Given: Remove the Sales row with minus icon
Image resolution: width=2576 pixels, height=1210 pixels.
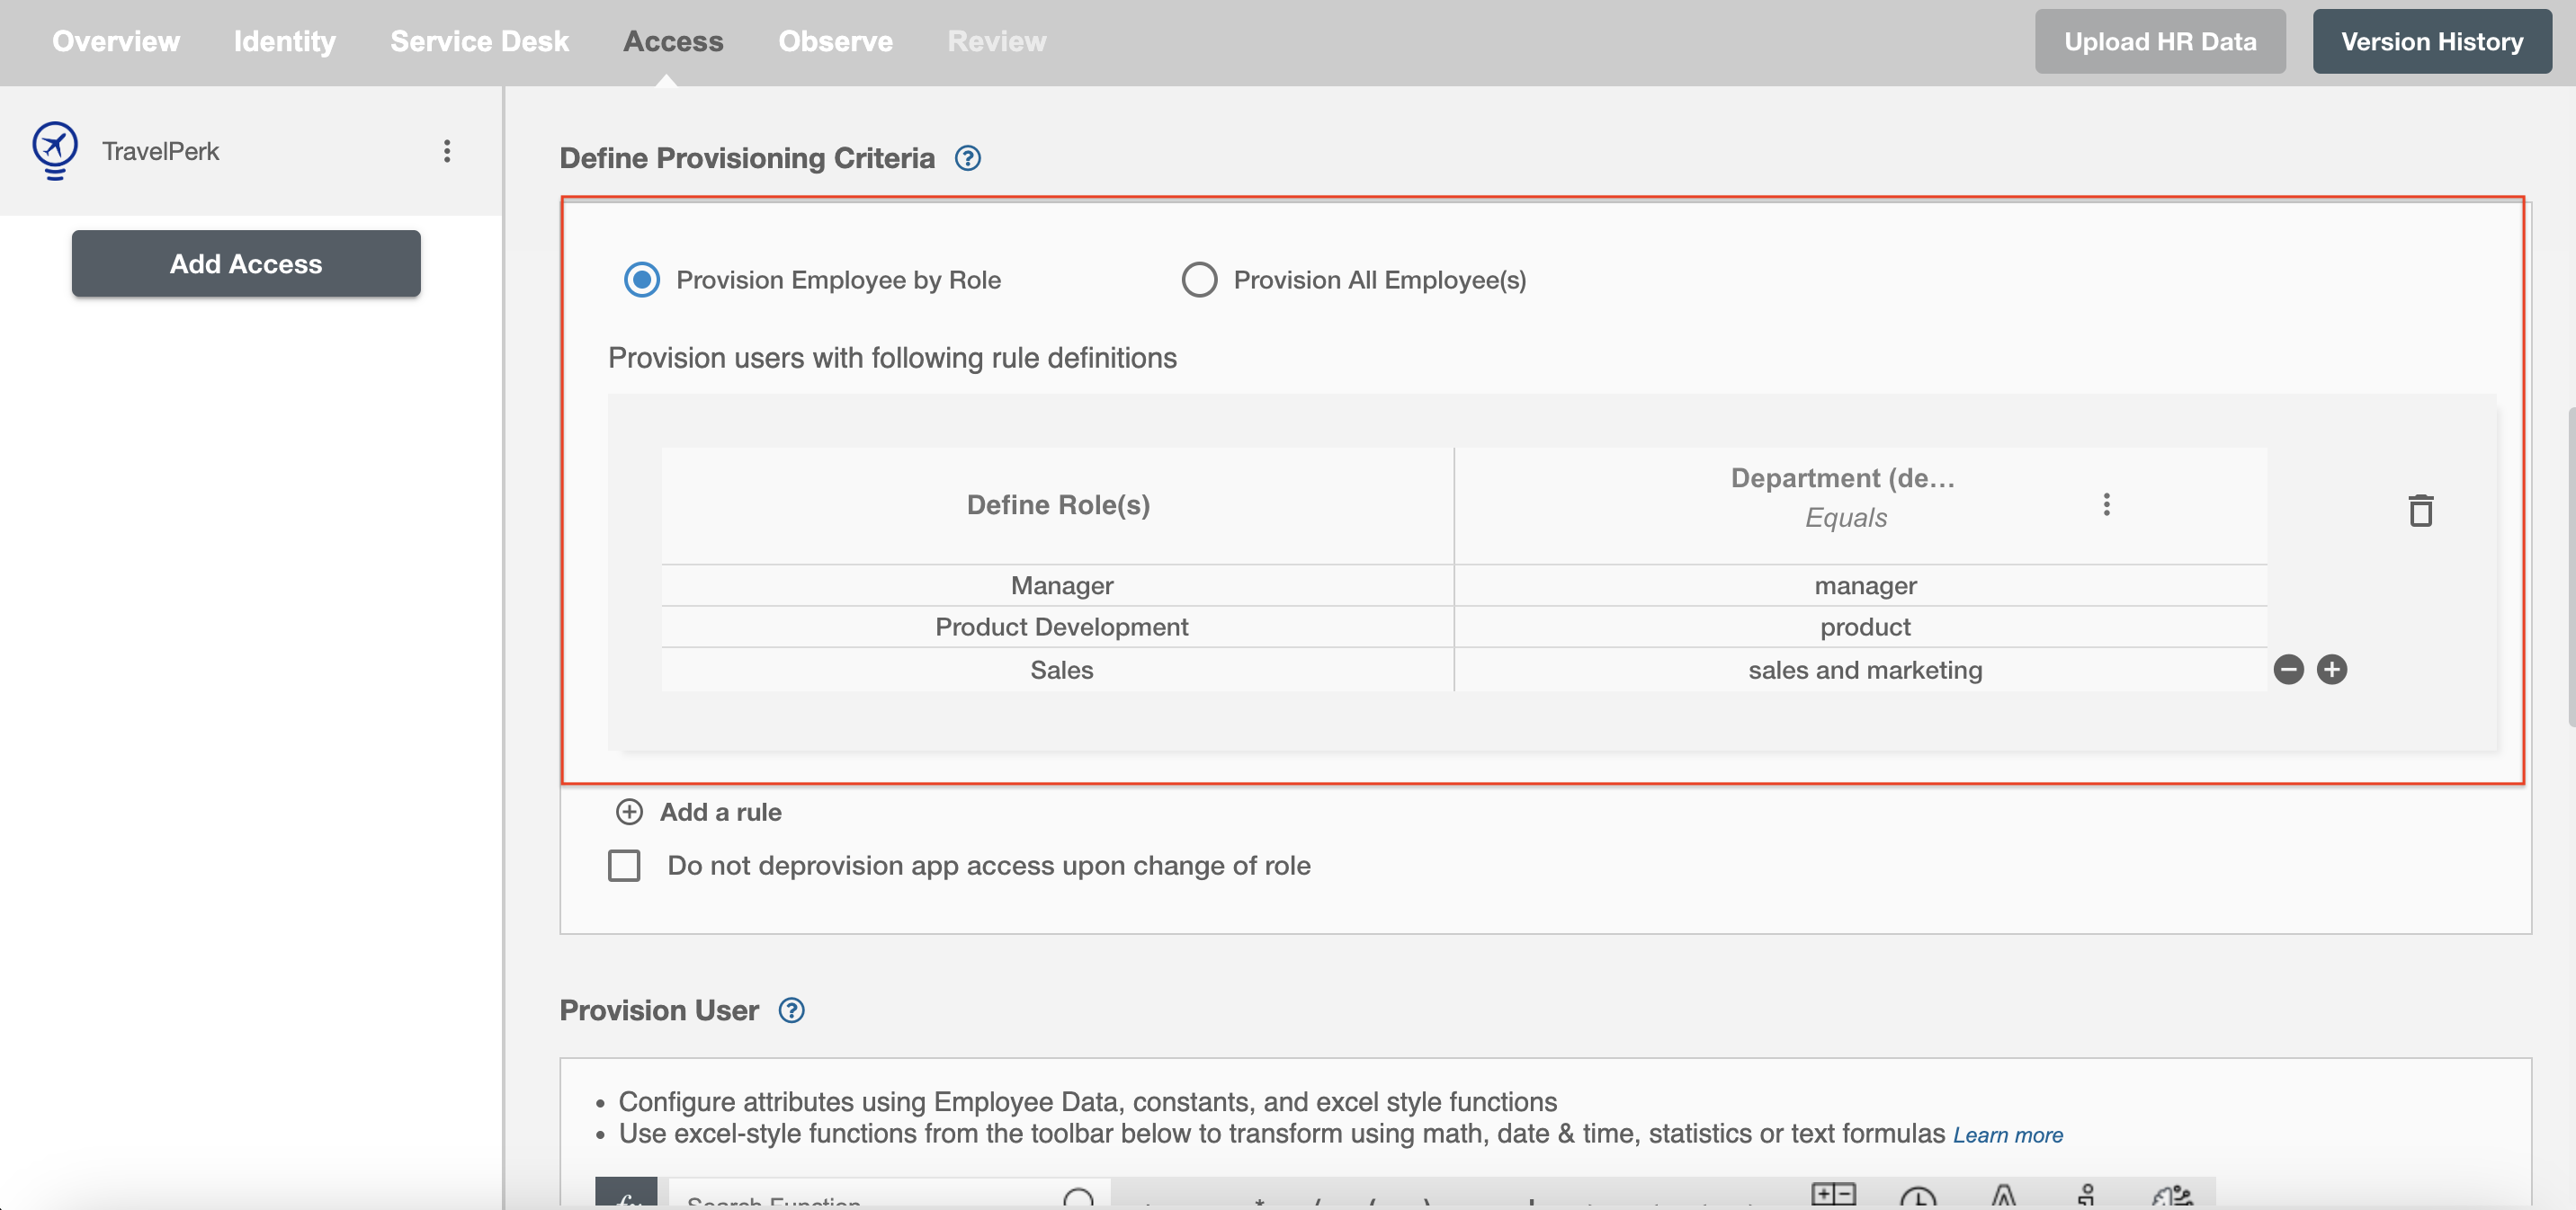Looking at the screenshot, I should click(x=2288, y=670).
